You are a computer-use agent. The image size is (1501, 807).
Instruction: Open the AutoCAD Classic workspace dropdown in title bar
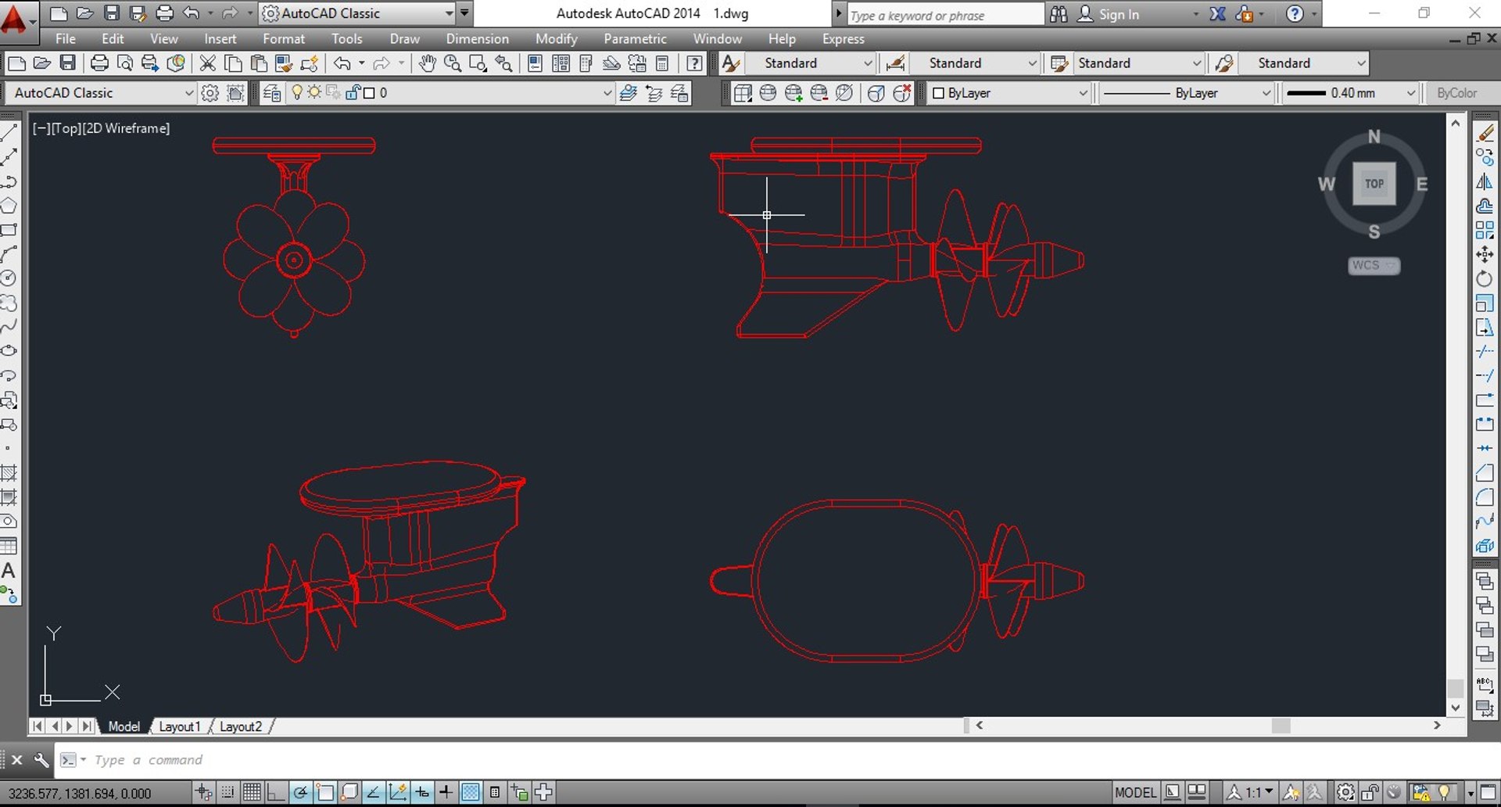coord(449,13)
